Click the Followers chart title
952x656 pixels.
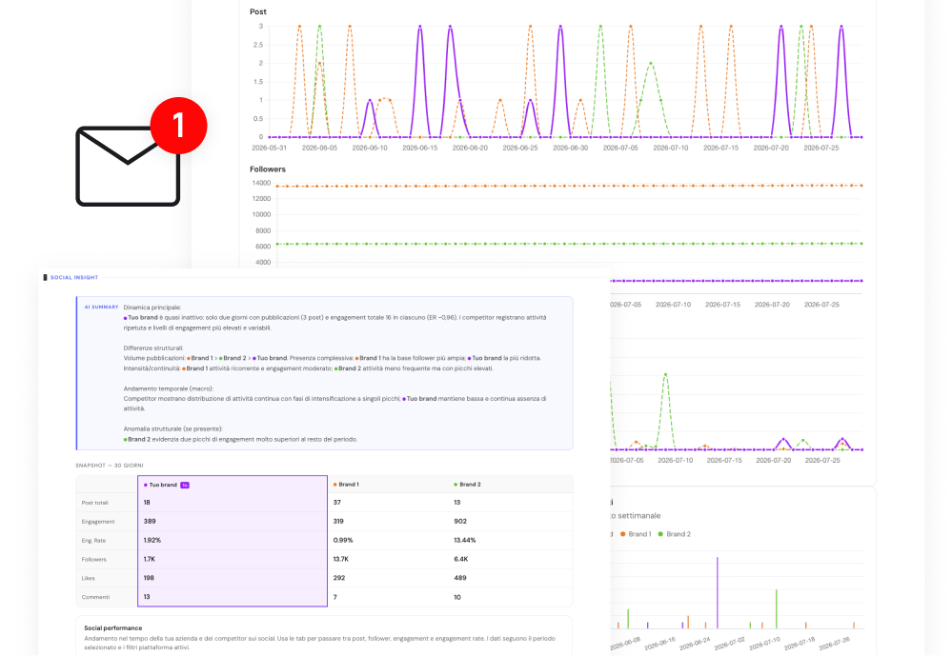[x=267, y=169]
